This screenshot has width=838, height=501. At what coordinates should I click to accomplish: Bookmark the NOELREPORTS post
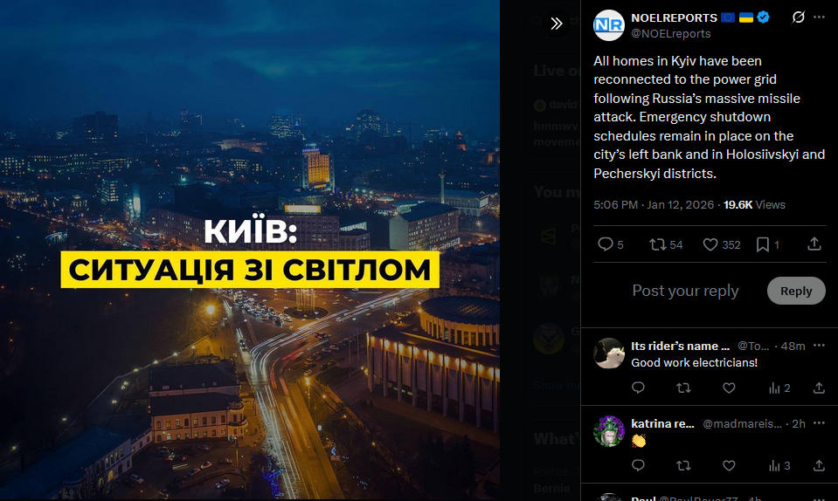pos(767,244)
